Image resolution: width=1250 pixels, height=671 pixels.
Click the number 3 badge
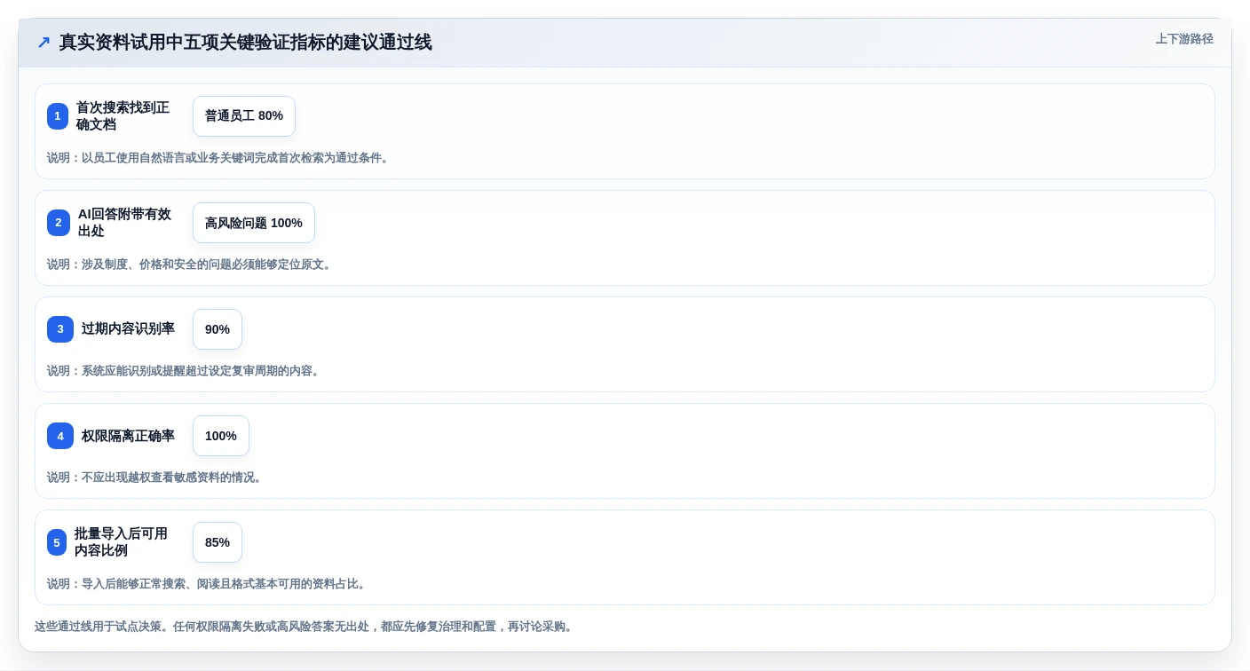tap(60, 329)
